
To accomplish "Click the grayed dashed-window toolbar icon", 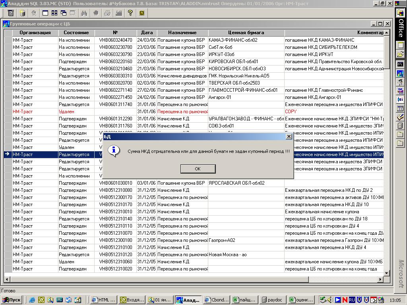I will point(73,13).
